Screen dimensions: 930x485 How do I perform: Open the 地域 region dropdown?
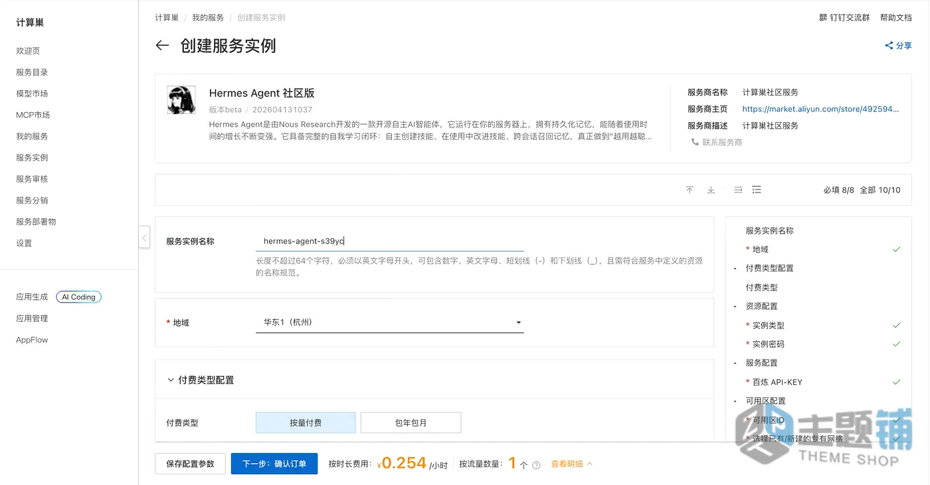coord(390,322)
